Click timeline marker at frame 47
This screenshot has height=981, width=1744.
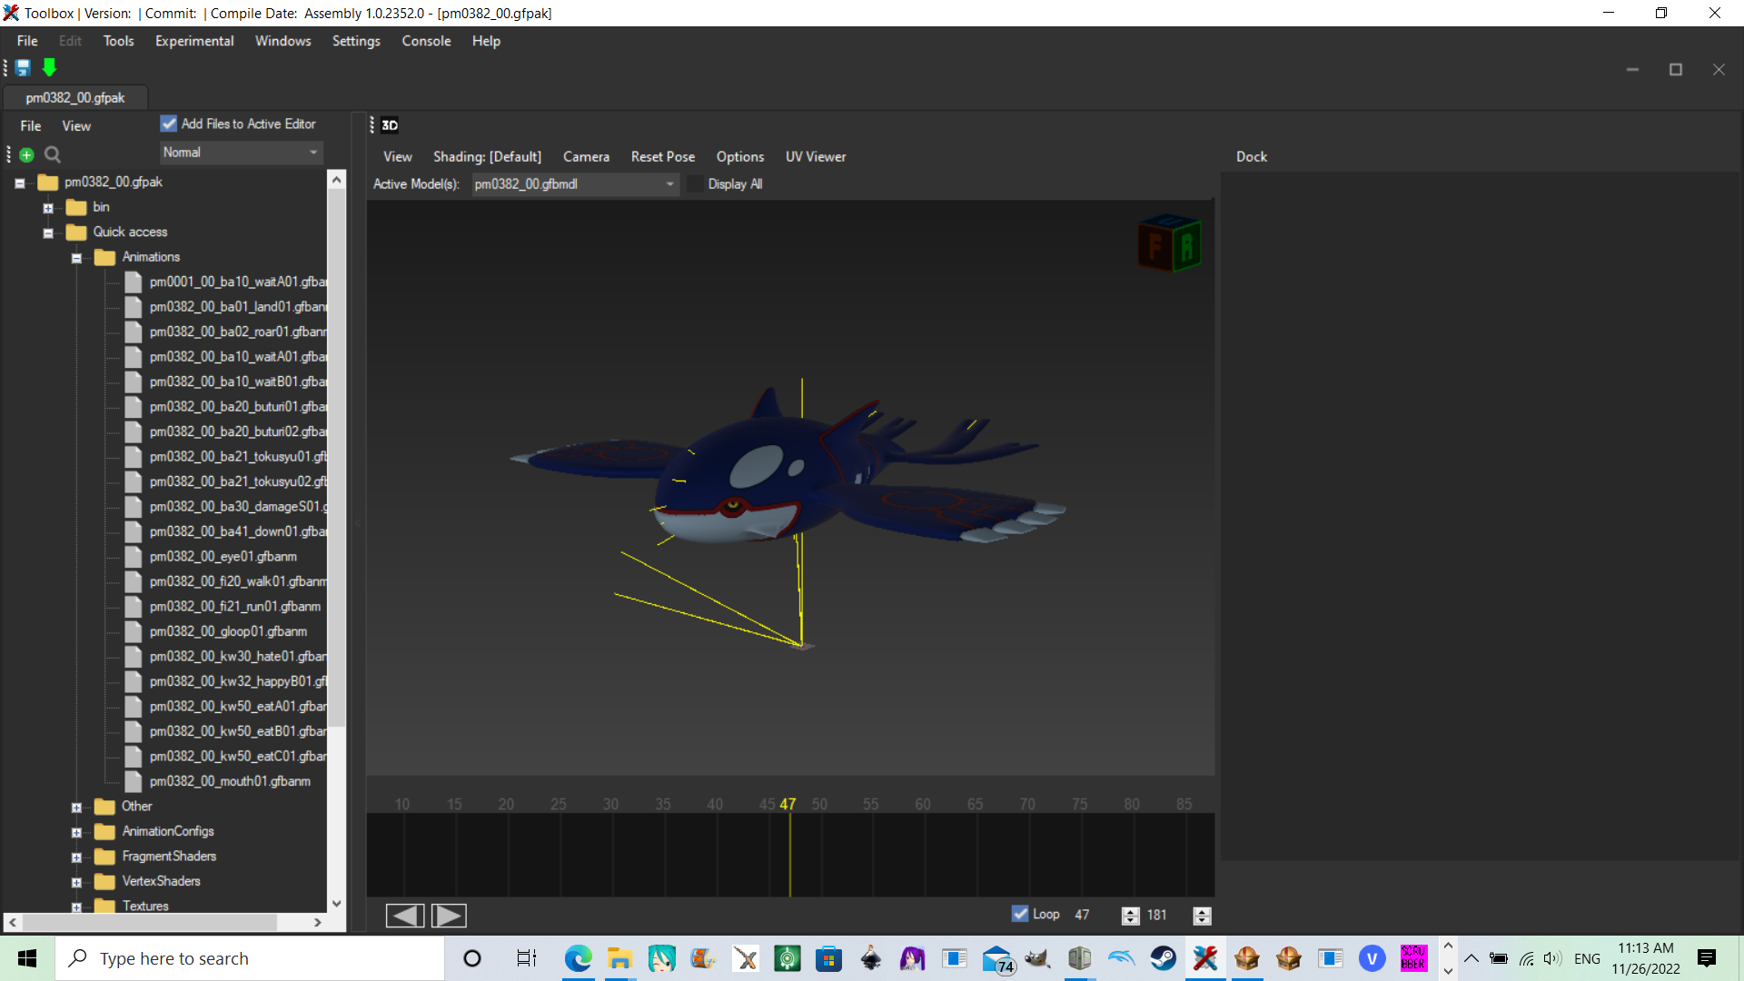click(x=788, y=805)
